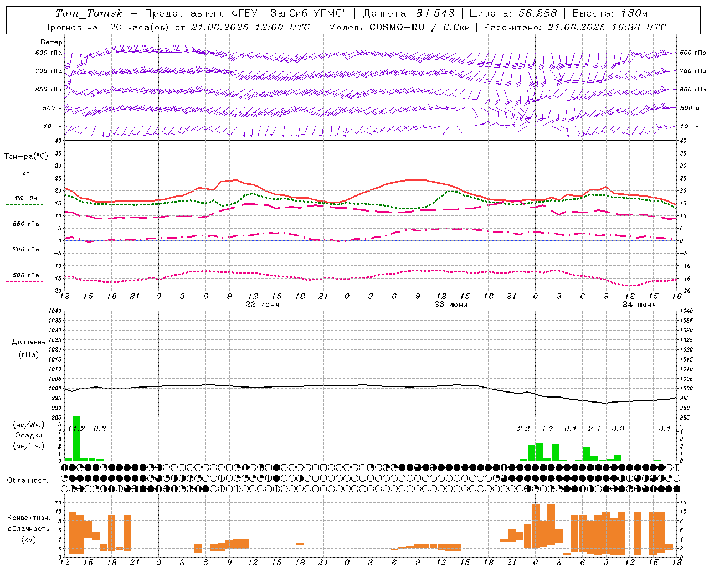This screenshot has height=567, width=709.
Task: Click the green dotted Td 2м legend line
Action: (x=24, y=204)
